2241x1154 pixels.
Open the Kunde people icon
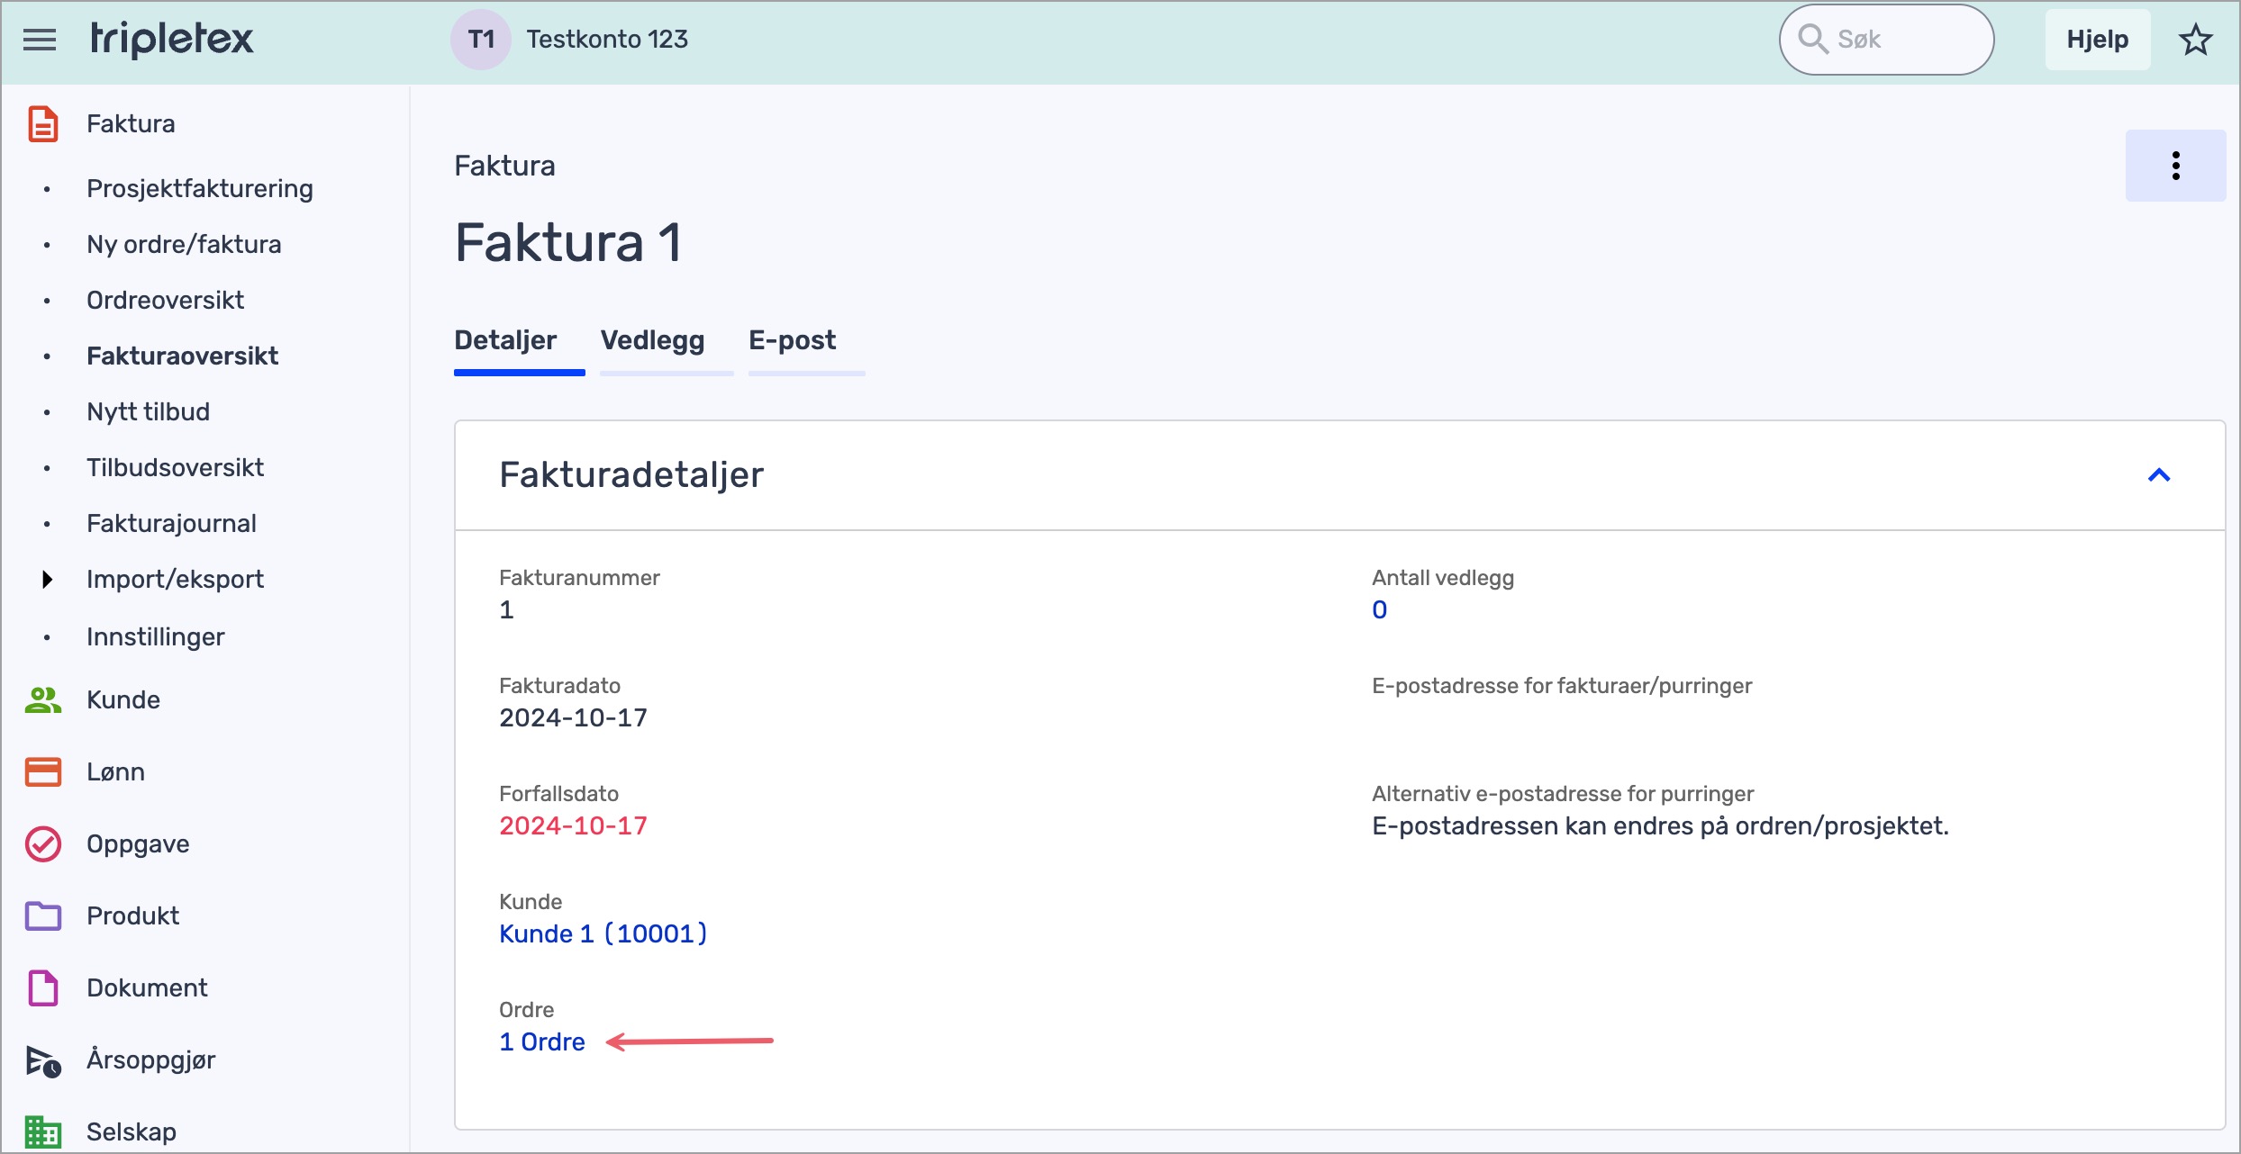[x=42, y=700]
